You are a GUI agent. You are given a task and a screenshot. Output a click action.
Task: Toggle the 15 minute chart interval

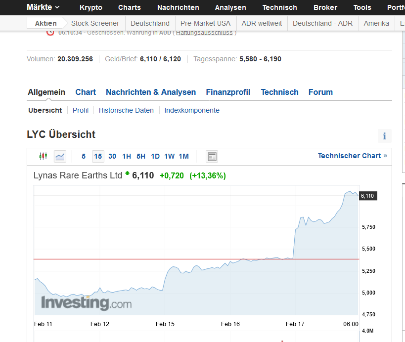click(x=98, y=157)
